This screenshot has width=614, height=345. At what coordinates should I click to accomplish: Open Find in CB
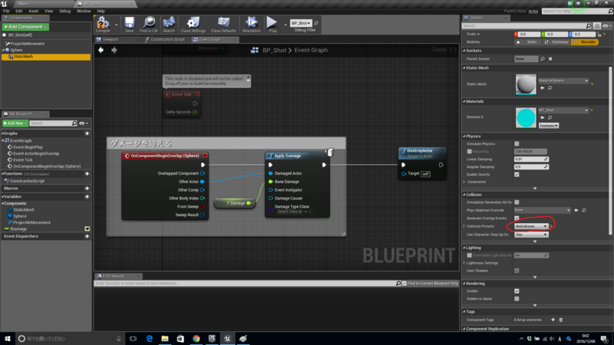(148, 25)
